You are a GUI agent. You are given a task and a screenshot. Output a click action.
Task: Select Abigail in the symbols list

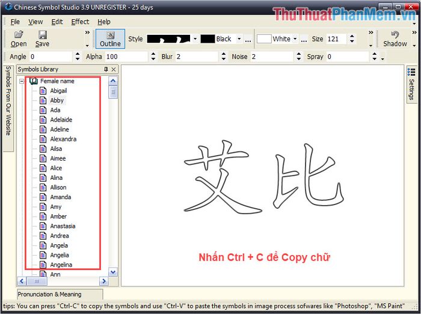coord(58,91)
